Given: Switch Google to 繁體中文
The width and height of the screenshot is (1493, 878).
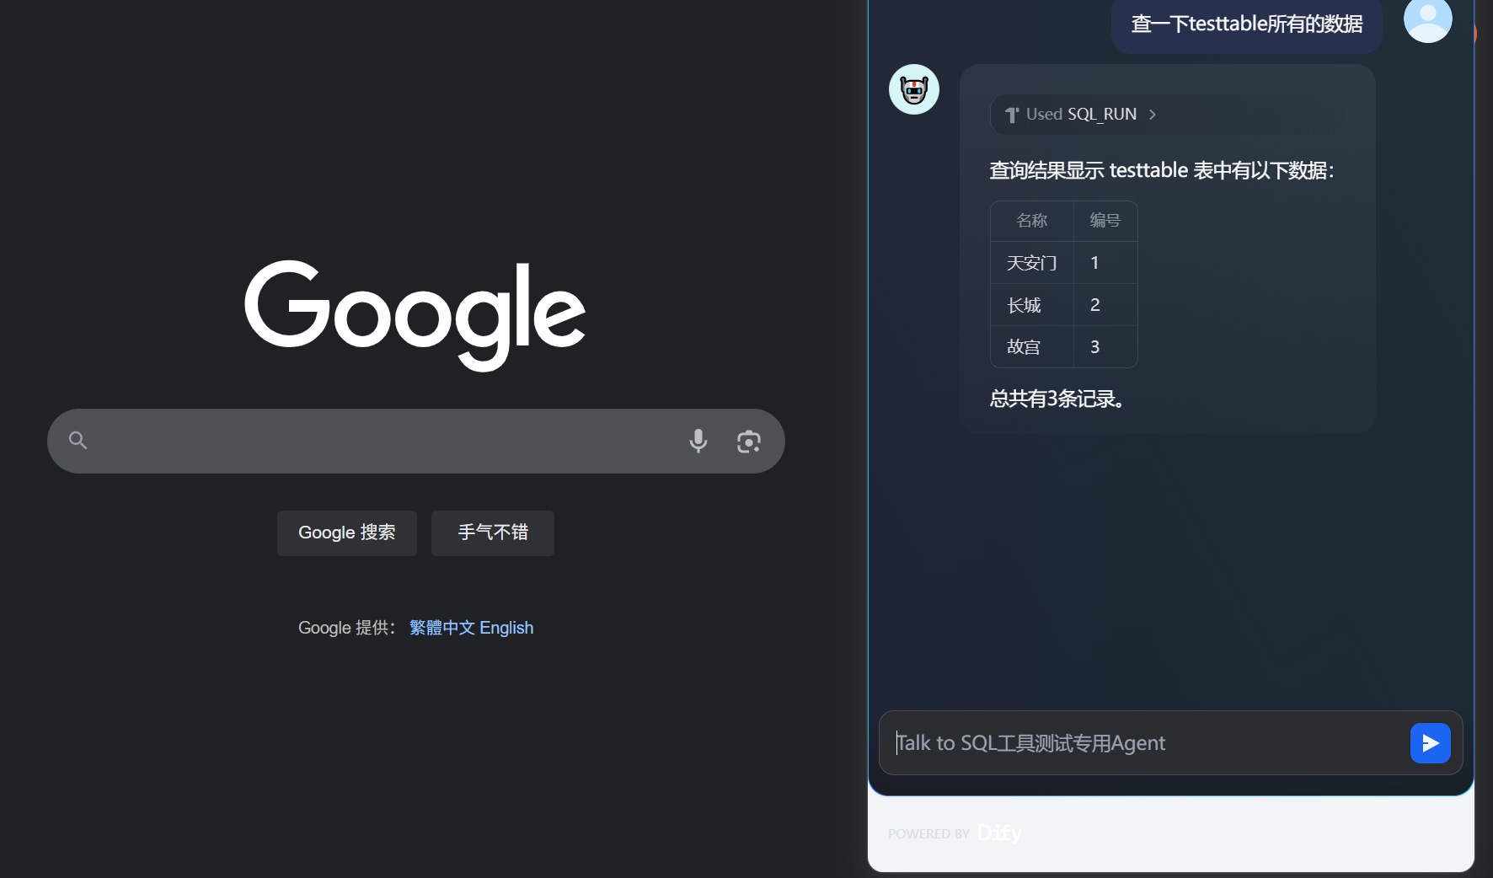Looking at the screenshot, I should pos(441,628).
